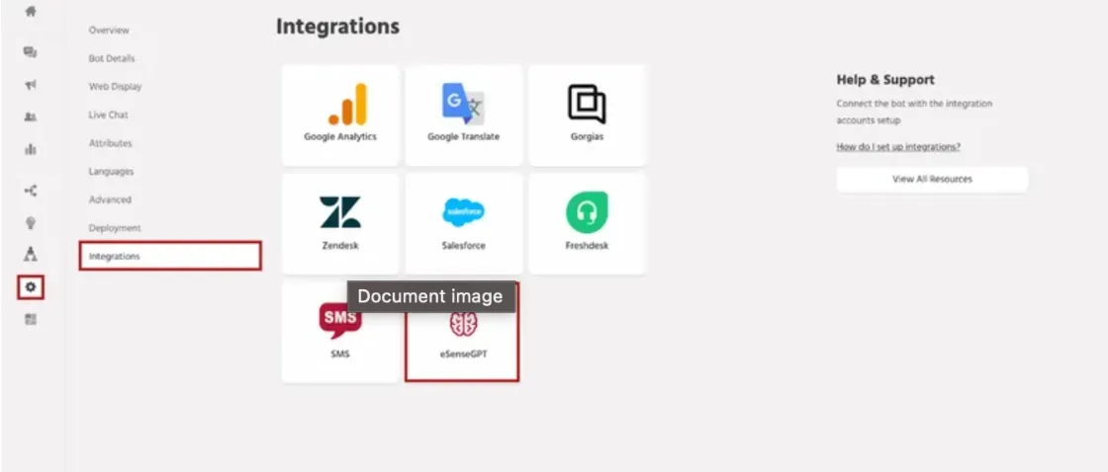The image size is (1108, 472).
Task: Select the Salesforce integration card
Action: click(464, 224)
